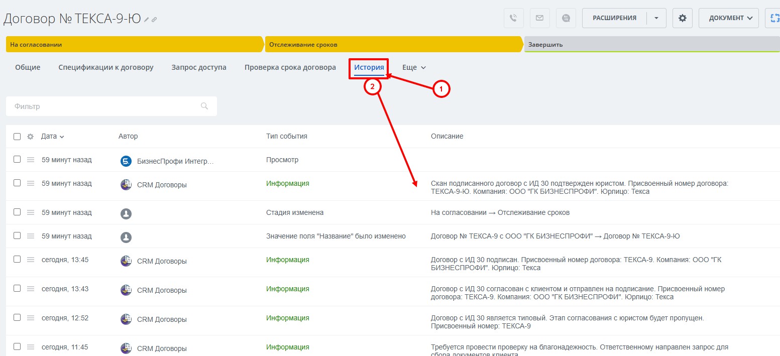Open grid settings gear beside Дата column
This screenshot has height=356, width=780.
(x=30, y=137)
